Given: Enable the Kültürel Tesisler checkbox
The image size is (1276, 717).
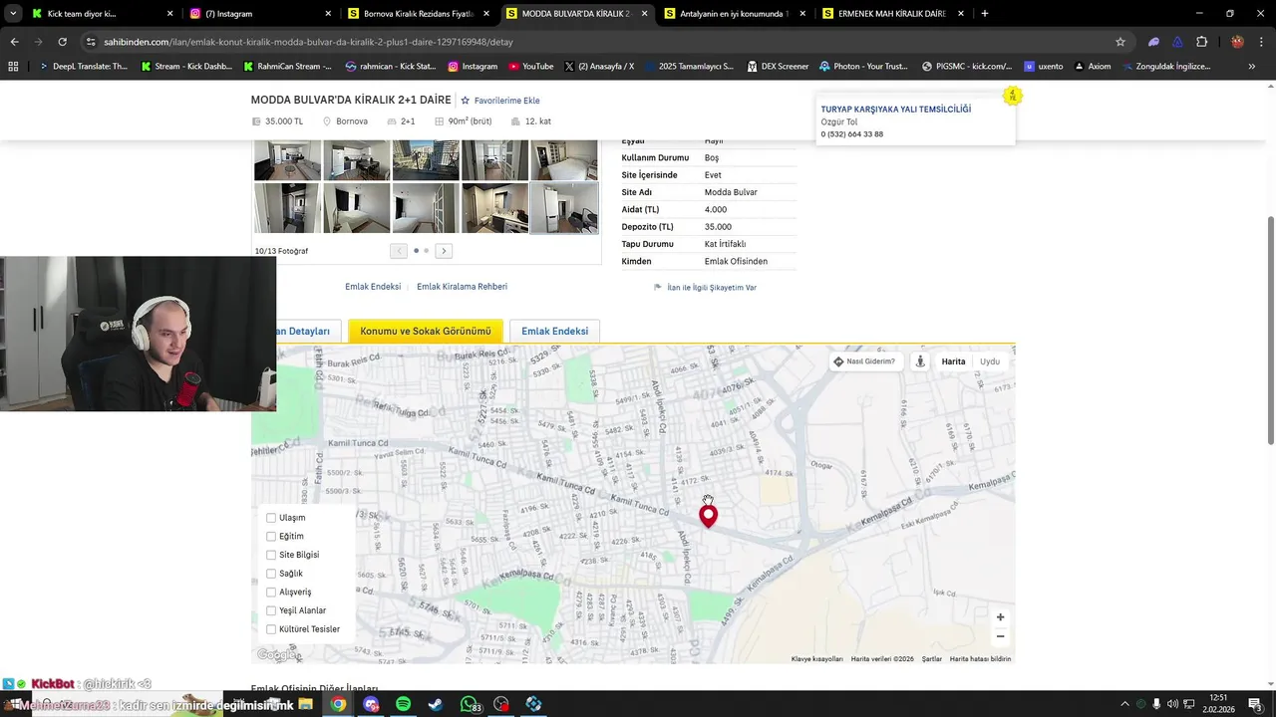Looking at the screenshot, I should coord(270,629).
